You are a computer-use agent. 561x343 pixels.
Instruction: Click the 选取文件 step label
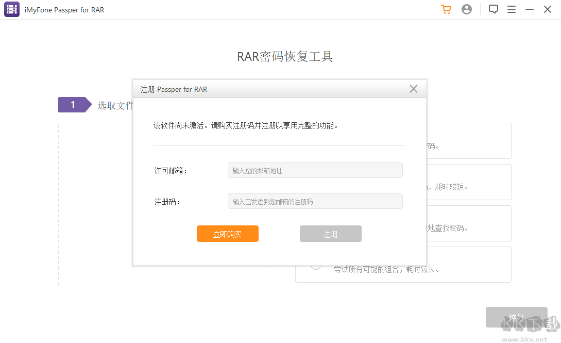point(115,105)
